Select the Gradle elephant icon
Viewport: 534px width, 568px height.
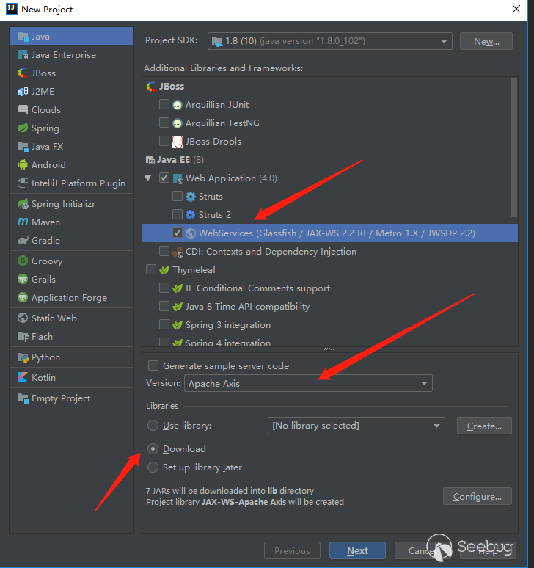click(x=23, y=240)
